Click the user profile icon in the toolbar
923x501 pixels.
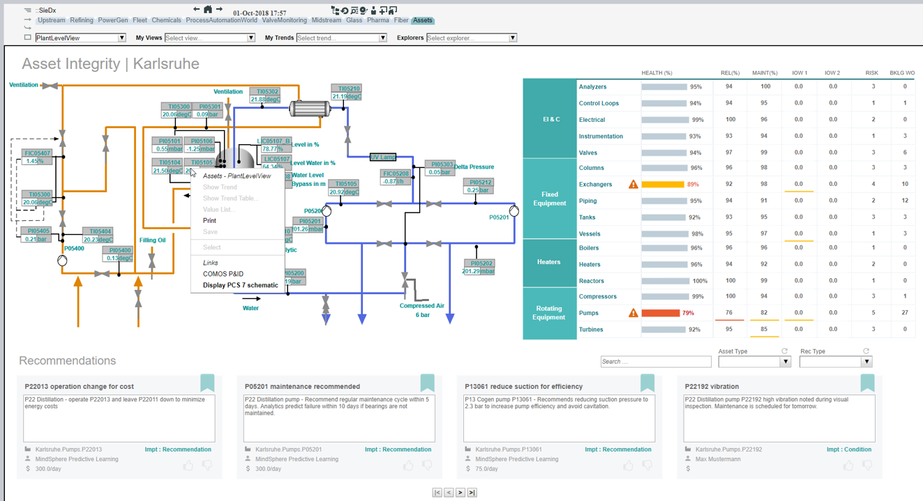(374, 10)
